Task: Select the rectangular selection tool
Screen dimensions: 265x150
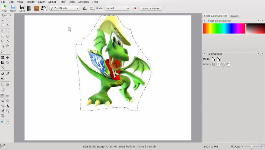Action: point(3,96)
